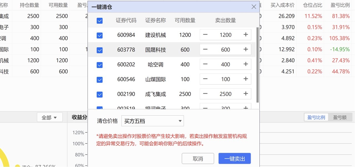
Task: Uncheck the 600984 建设机械 row
Action: click(x=100, y=35)
